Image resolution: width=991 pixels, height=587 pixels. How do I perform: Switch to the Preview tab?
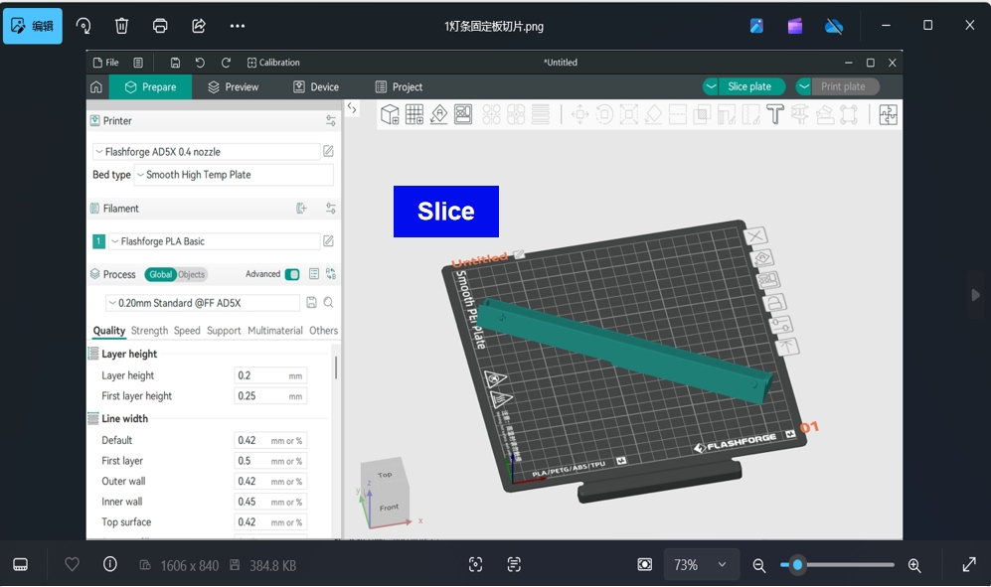coord(234,87)
